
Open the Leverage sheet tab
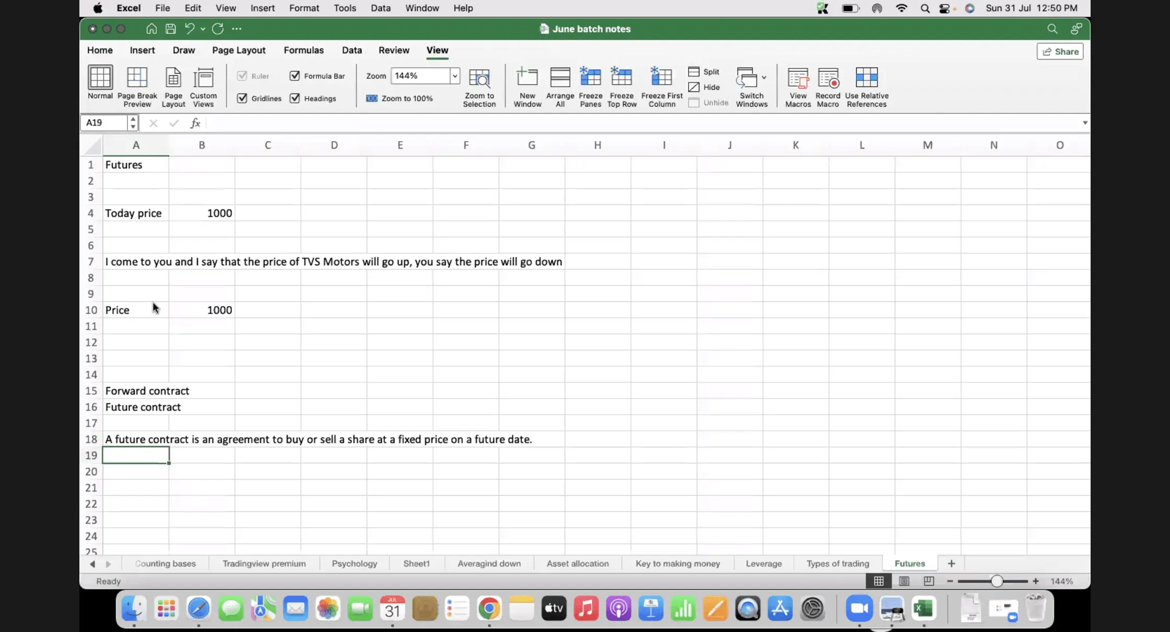pyautogui.click(x=764, y=564)
